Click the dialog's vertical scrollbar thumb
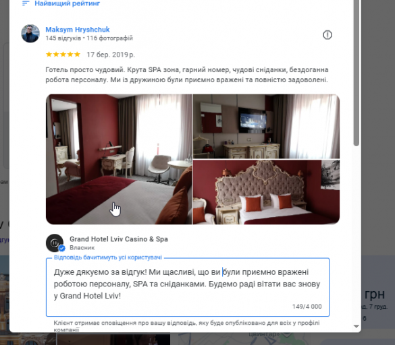This screenshot has height=345, width=395. pos(356,73)
